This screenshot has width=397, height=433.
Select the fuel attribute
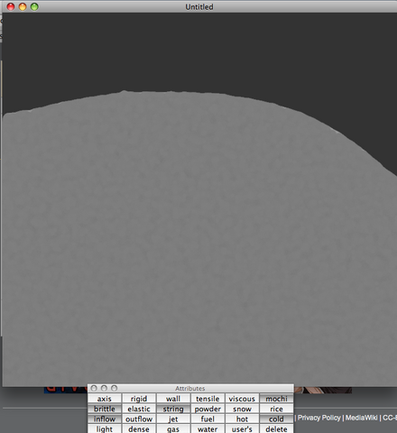[208, 419]
